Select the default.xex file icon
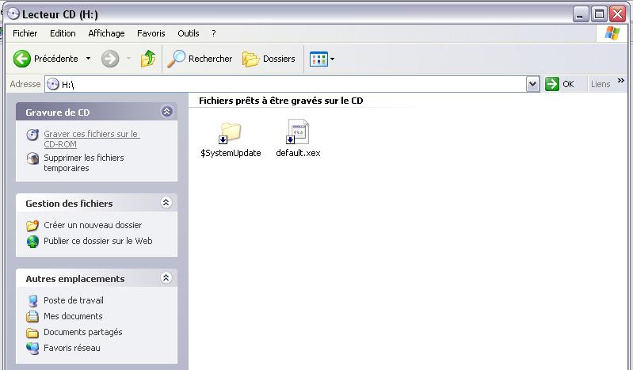 pyautogui.click(x=298, y=132)
